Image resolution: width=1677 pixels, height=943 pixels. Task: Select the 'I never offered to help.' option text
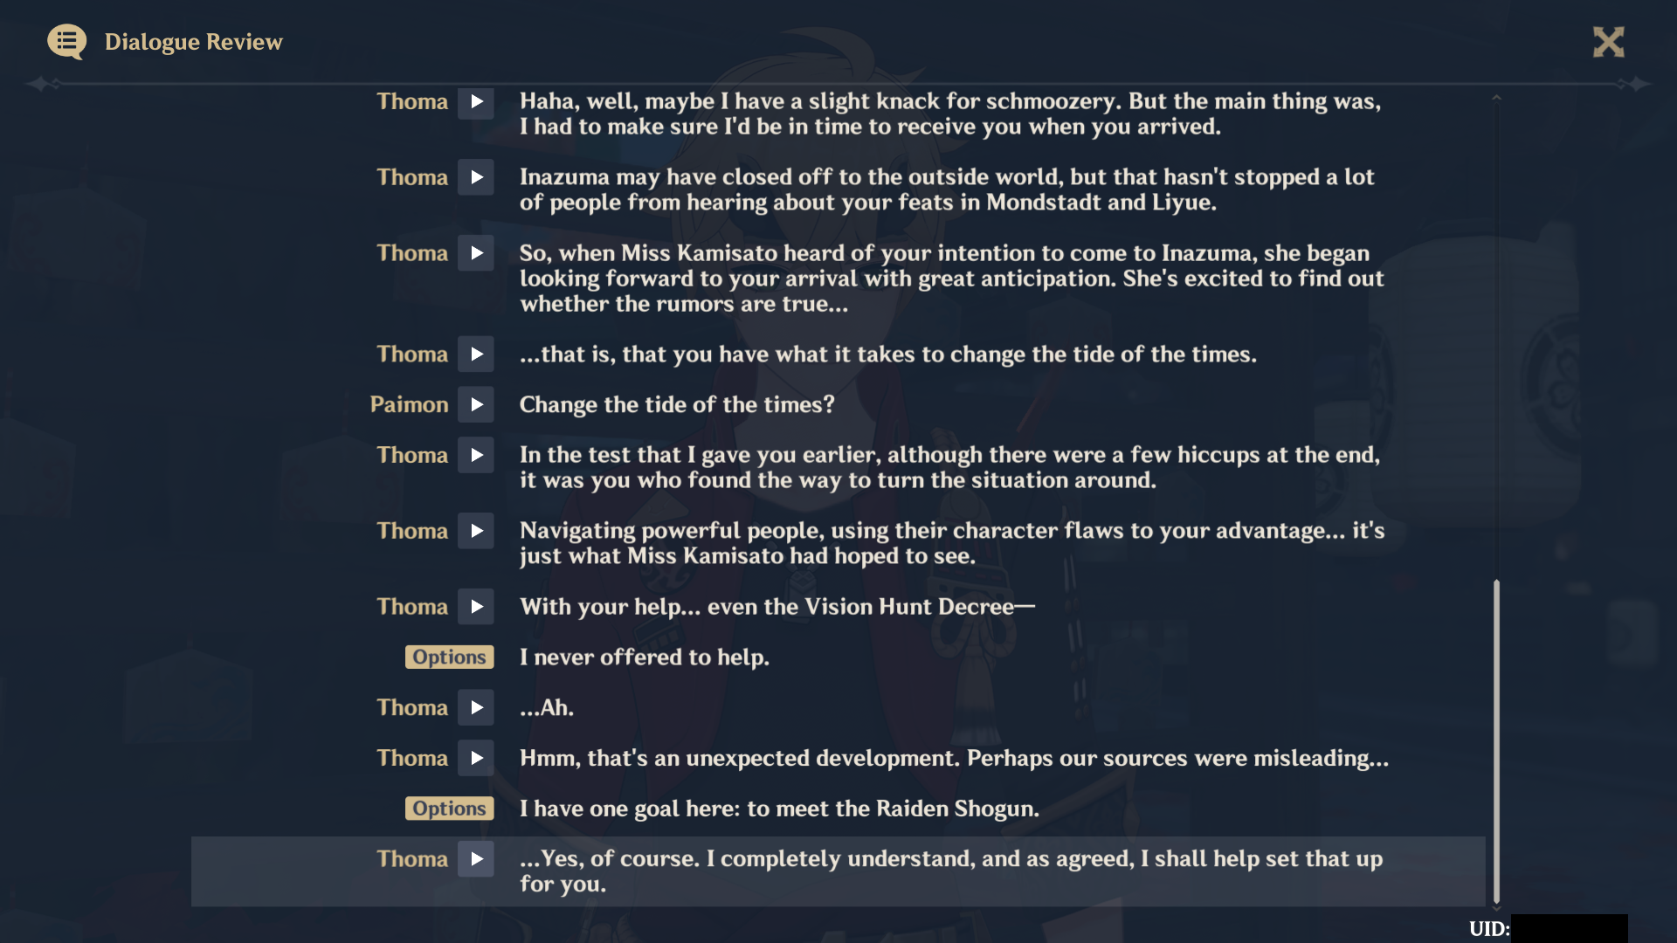coord(645,657)
